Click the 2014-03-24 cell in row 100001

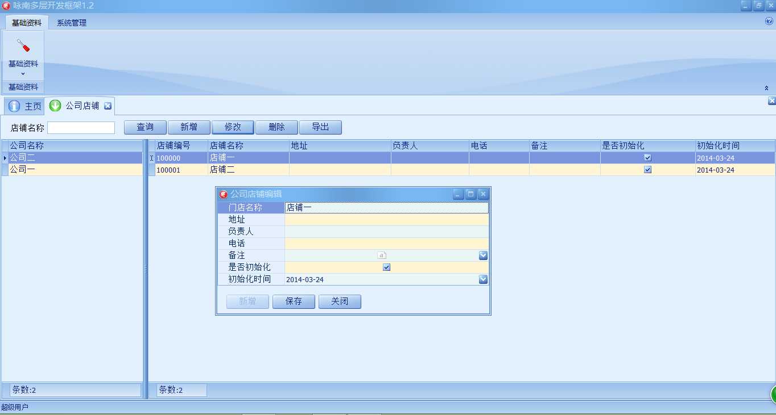(735, 170)
